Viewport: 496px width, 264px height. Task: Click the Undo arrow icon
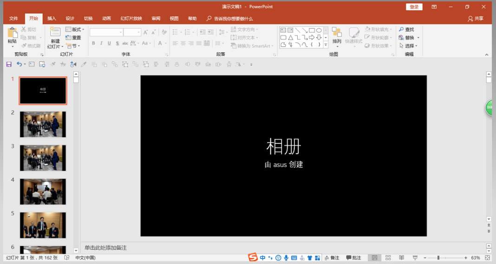click(x=19, y=64)
